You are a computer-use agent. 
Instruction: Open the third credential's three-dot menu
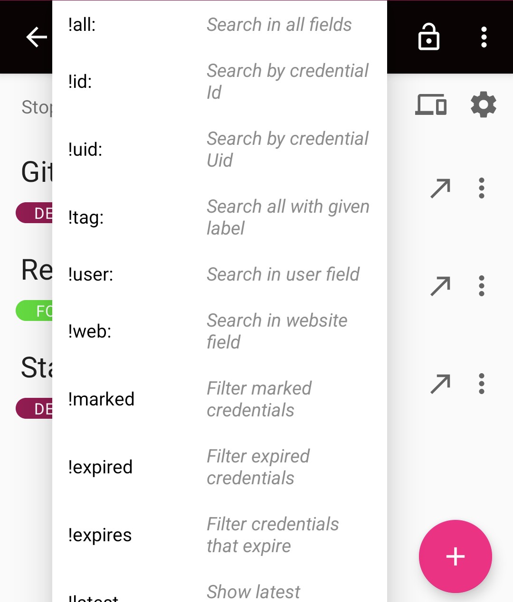(482, 384)
